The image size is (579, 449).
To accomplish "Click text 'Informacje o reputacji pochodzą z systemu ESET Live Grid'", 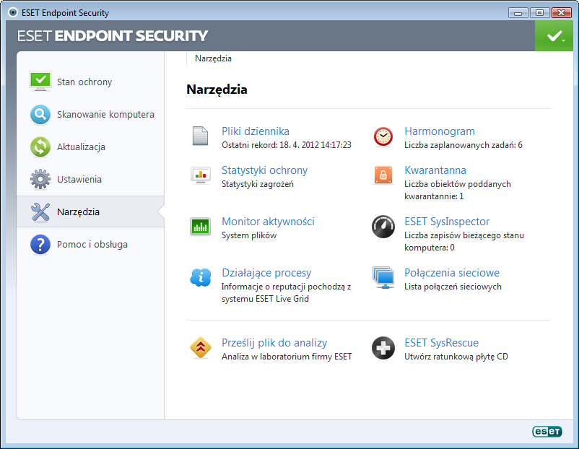I will pyautogui.click(x=286, y=292).
